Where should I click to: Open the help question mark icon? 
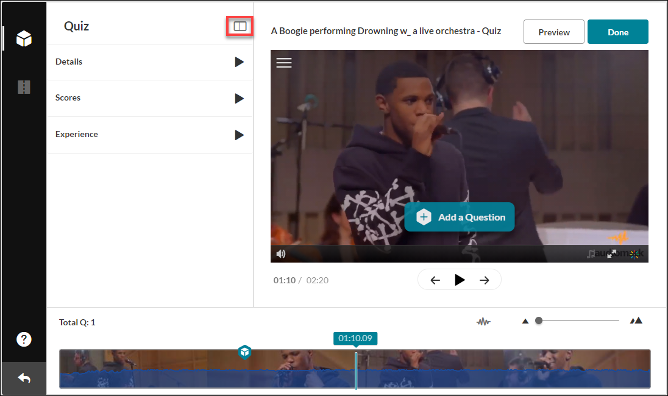click(24, 339)
